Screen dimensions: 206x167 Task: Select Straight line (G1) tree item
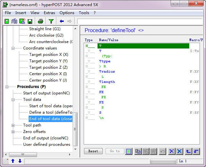(x=45, y=29)
